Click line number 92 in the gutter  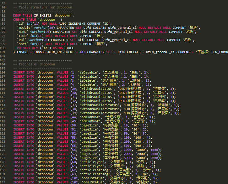[3, 16]
